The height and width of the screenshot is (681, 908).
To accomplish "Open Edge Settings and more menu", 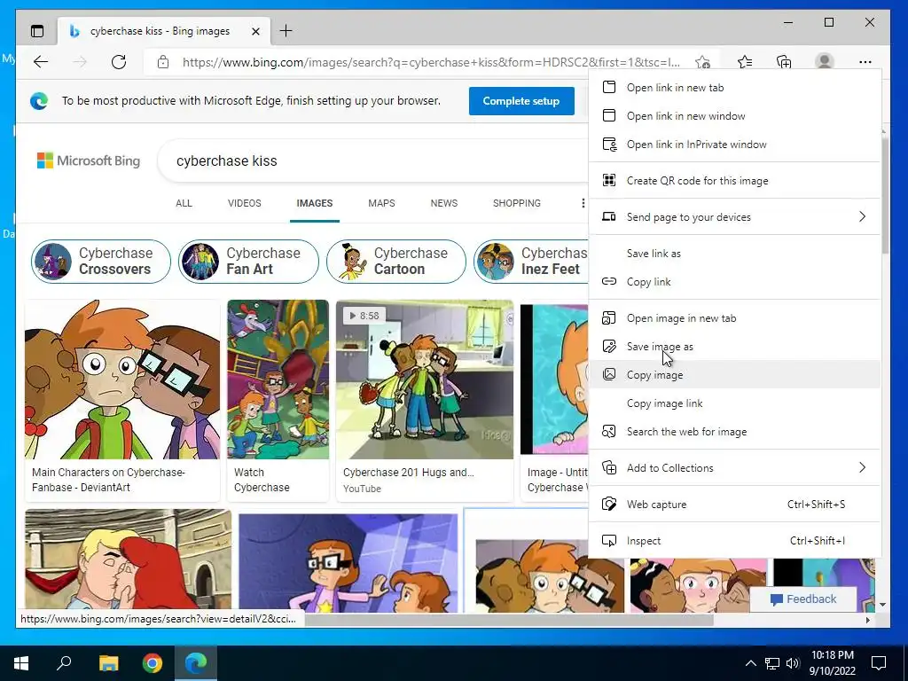I will 865,62.
